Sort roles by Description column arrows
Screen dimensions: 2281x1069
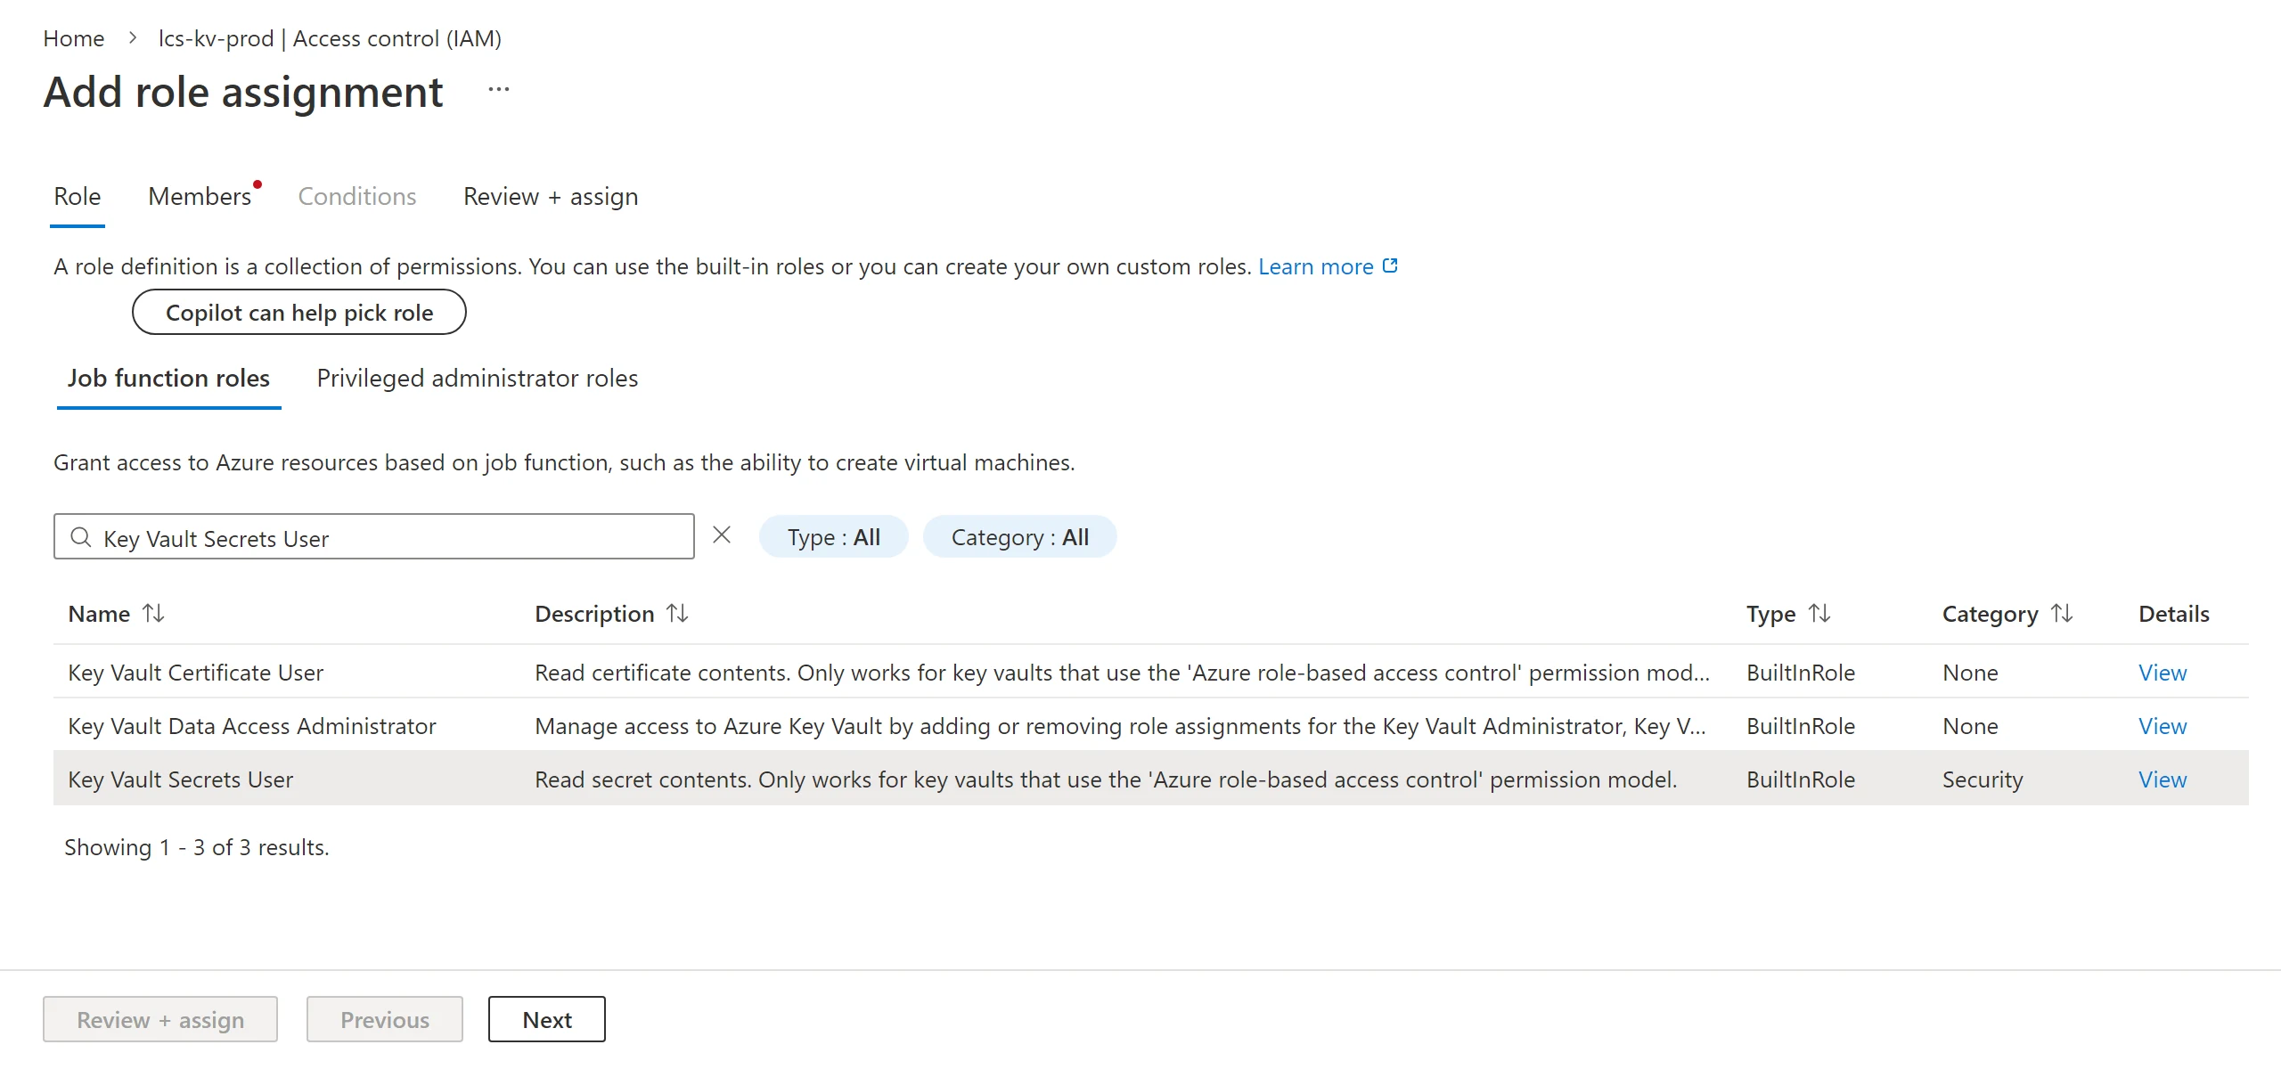tap(677, 613)
